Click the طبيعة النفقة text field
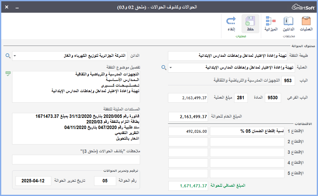Screen dimensions: 318x196 (227, 56)
